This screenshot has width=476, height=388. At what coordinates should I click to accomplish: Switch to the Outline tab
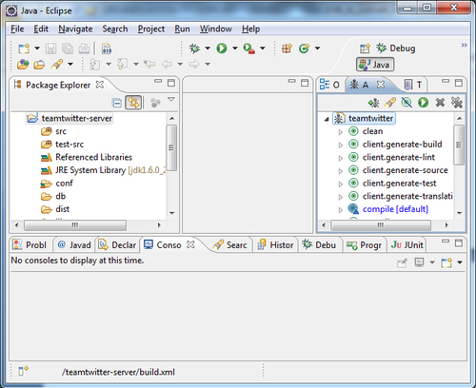tap(330, 85)
